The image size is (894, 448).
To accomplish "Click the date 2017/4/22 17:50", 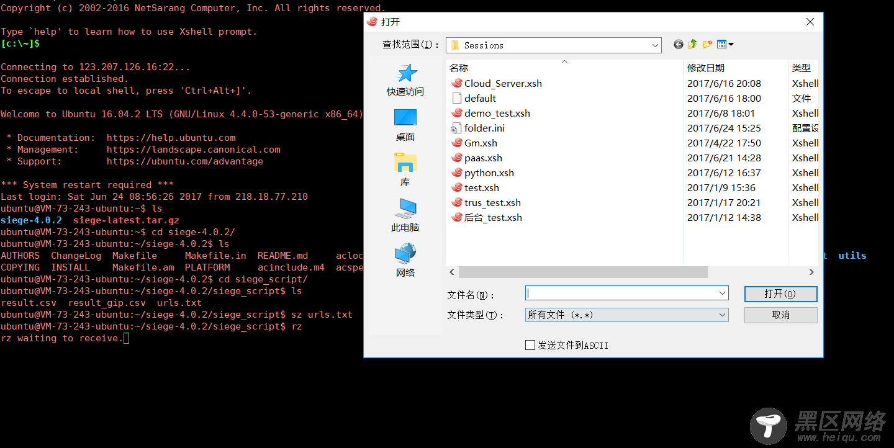I will (724, 143).
